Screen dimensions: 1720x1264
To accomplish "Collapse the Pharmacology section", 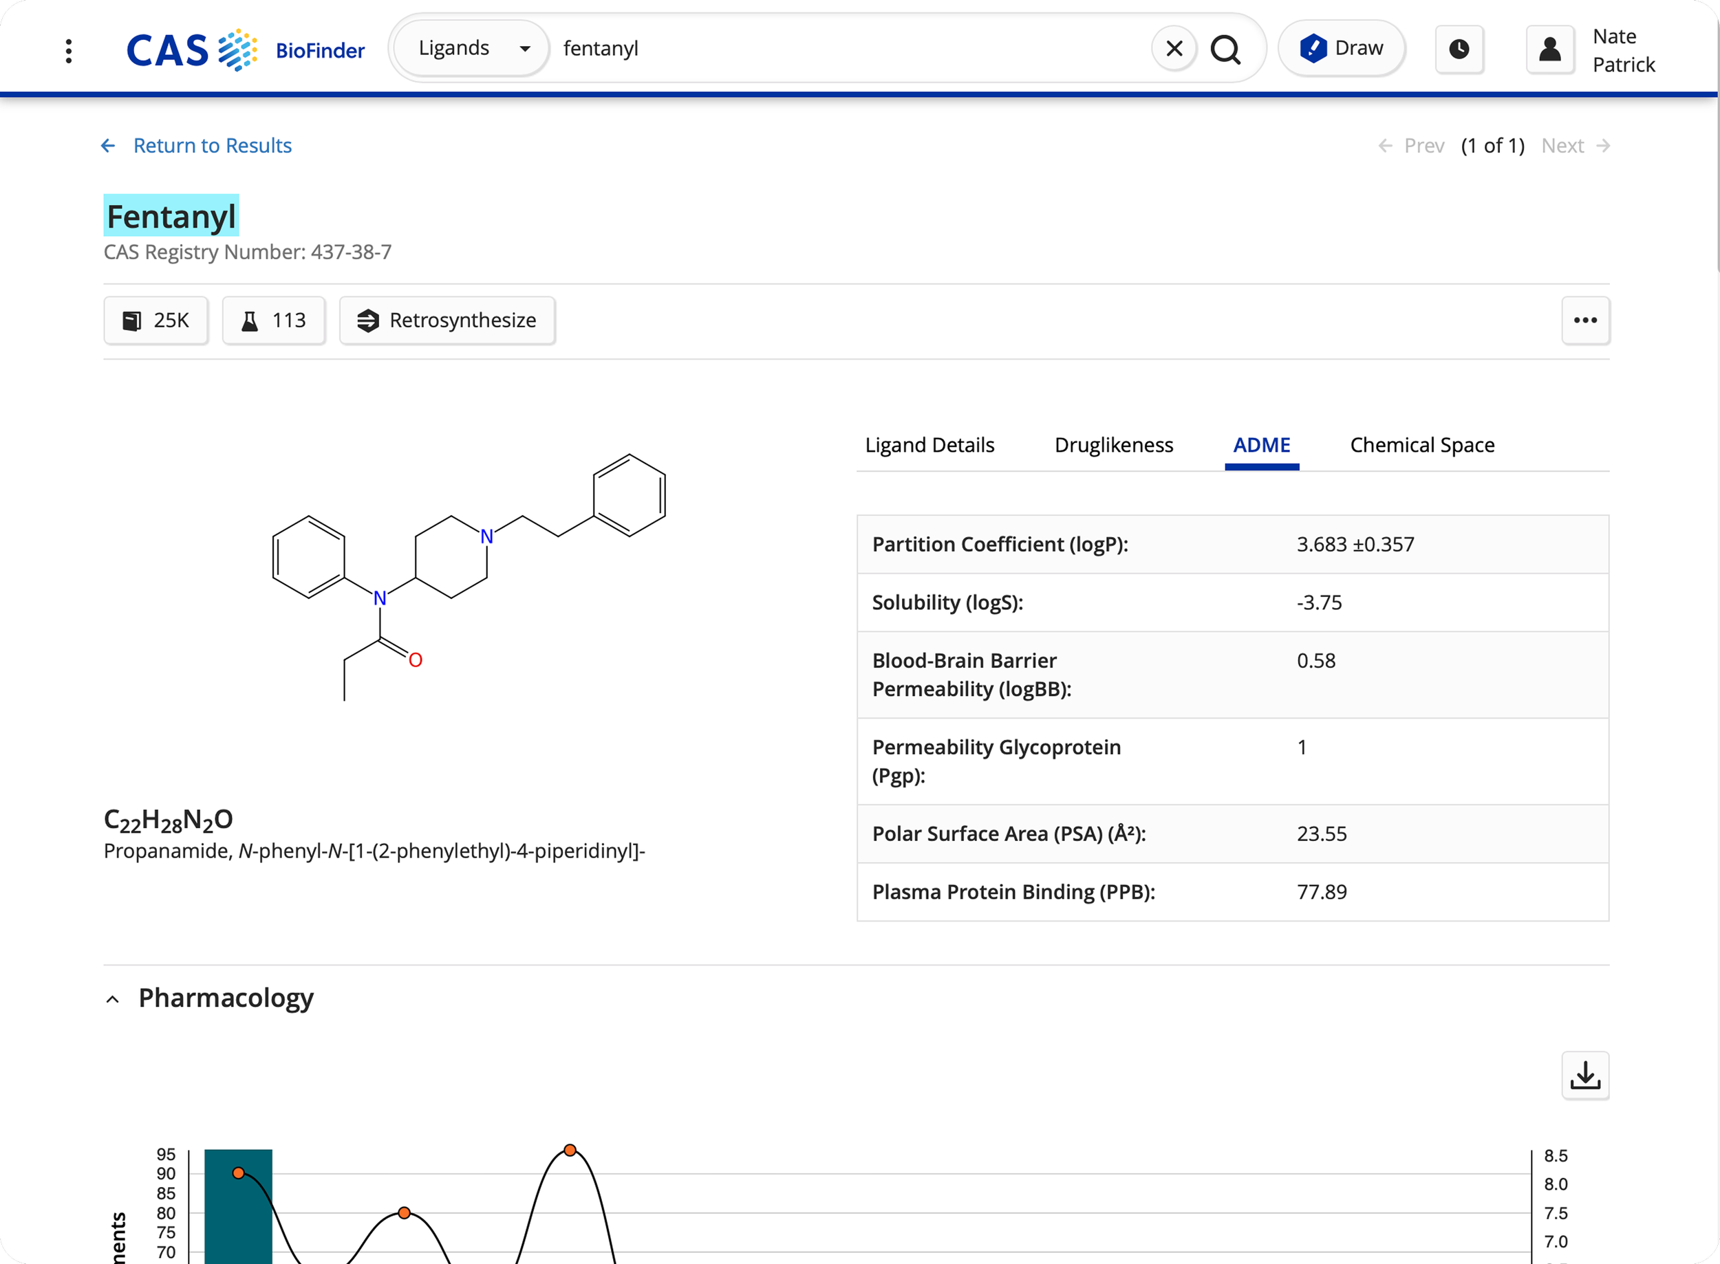I will (x=111, y=999).
